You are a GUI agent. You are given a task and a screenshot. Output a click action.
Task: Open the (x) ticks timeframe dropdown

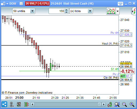(81, 11)
